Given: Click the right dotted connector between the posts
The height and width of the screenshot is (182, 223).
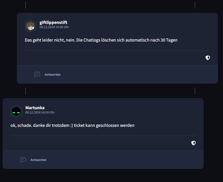Looking at the screenshot, I should (195, 91).
